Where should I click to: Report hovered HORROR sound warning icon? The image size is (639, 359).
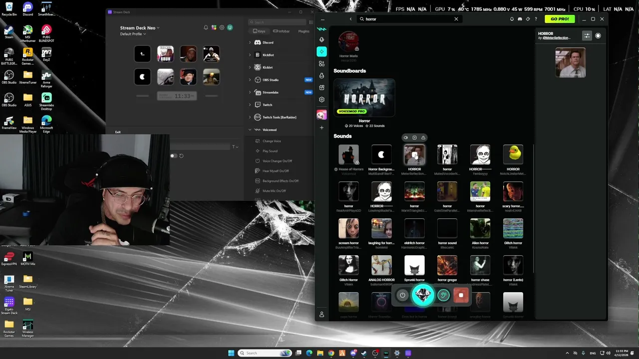point(423,138)
